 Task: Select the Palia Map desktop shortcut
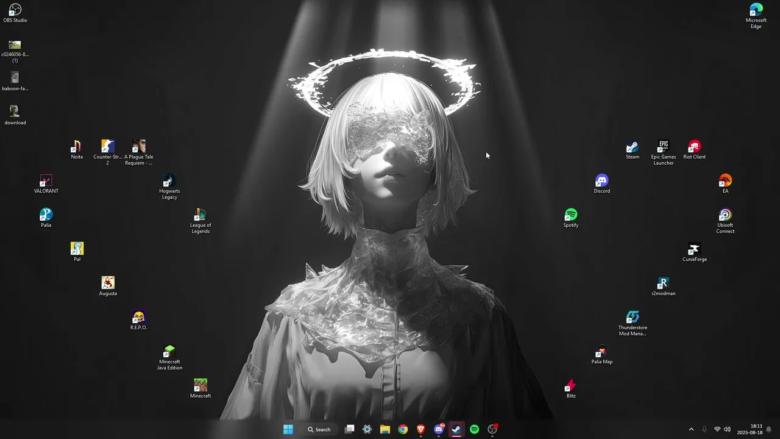coord(602,355)
